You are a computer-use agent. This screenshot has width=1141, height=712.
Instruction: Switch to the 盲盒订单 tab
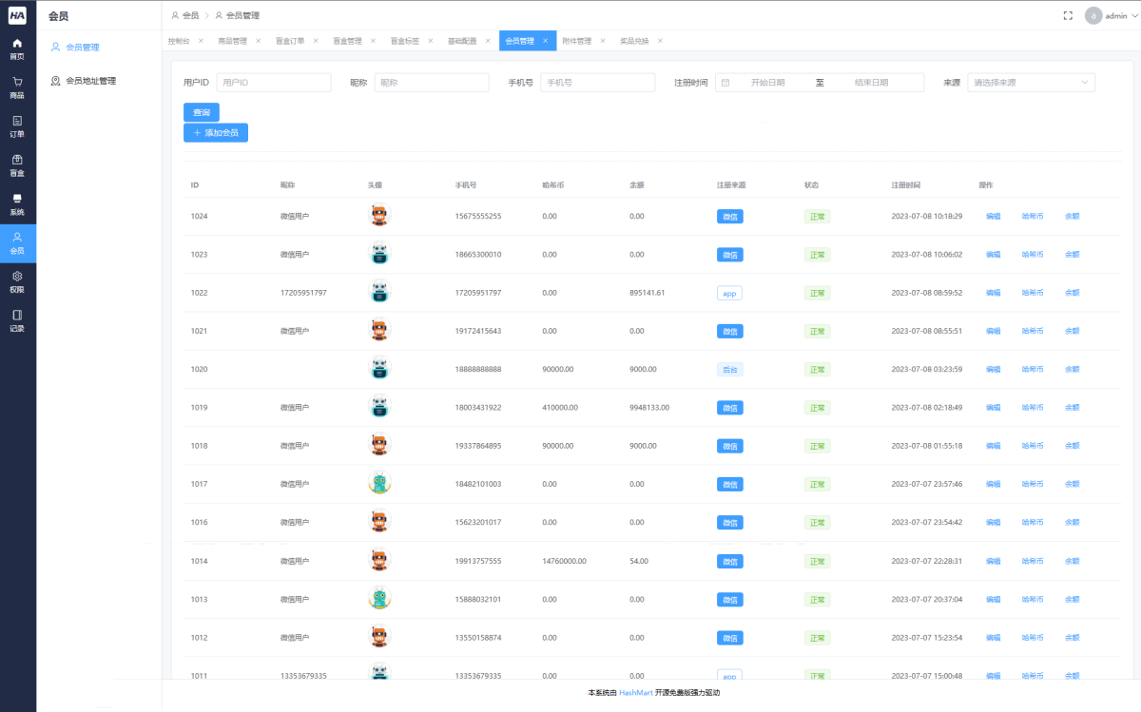point(290,41)
